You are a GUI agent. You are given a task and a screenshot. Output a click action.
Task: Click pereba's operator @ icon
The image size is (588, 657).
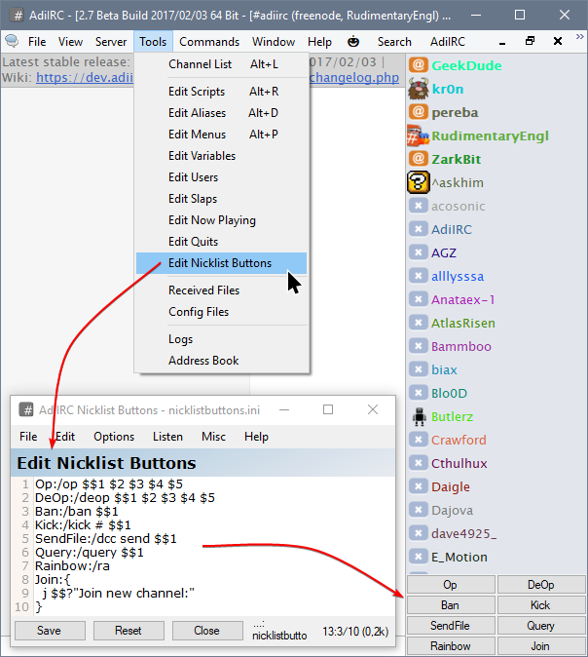coord(418,112)
